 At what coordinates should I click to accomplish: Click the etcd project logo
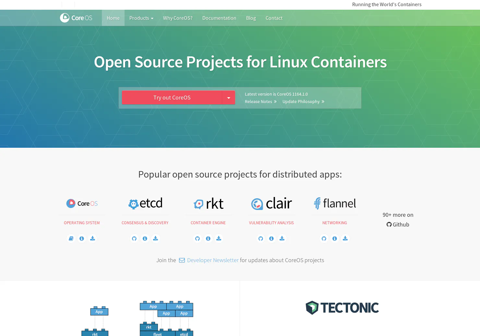pyautogui.click(x=145, y=203)
